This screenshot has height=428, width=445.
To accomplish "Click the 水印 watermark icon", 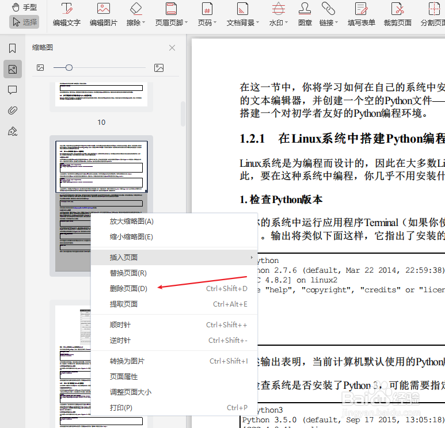I will coord(279,9).
